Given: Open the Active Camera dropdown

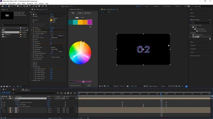Looking at the screenshot, I should tap(154, 86).
